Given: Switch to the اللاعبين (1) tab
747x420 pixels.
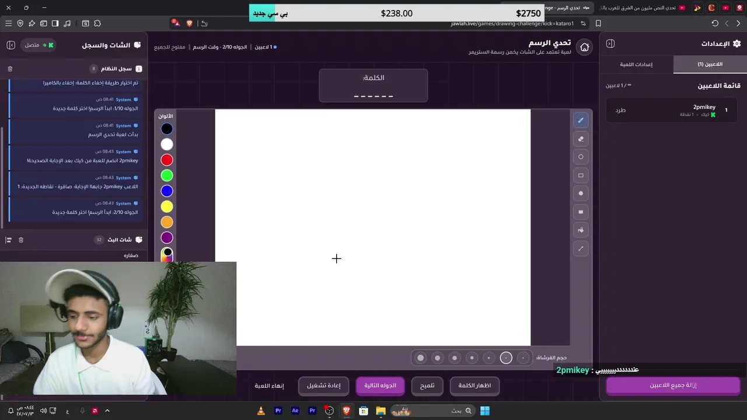Looking at the screenshot, I should [x=710, y=64].
